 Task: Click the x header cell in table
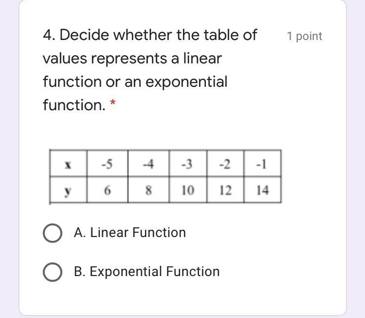(68, 164)
